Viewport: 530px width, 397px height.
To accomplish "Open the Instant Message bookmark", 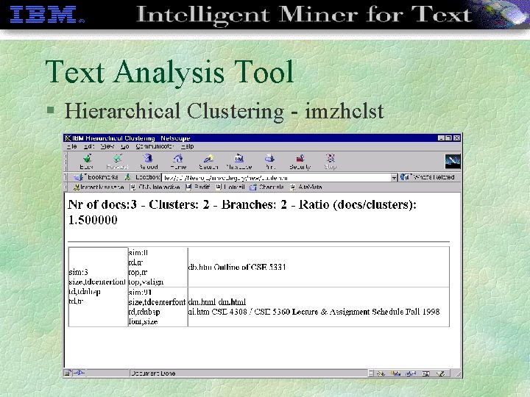I will (99, 187).
